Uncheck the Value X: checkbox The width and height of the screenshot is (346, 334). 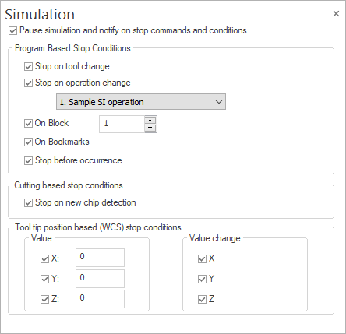[x=44, y=258]
